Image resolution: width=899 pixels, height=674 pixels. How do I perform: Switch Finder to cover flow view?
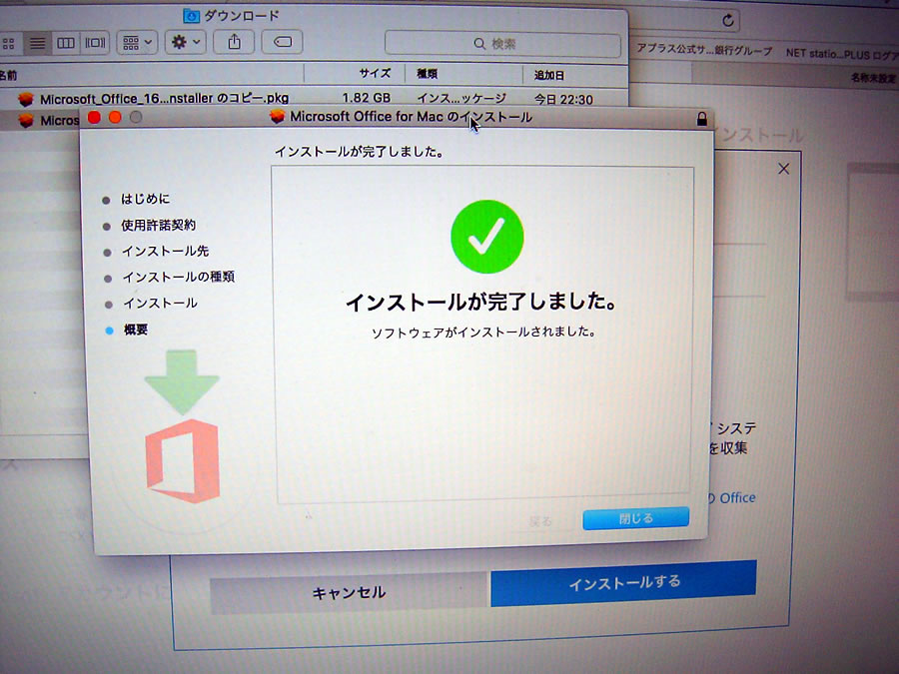(95, 43)
